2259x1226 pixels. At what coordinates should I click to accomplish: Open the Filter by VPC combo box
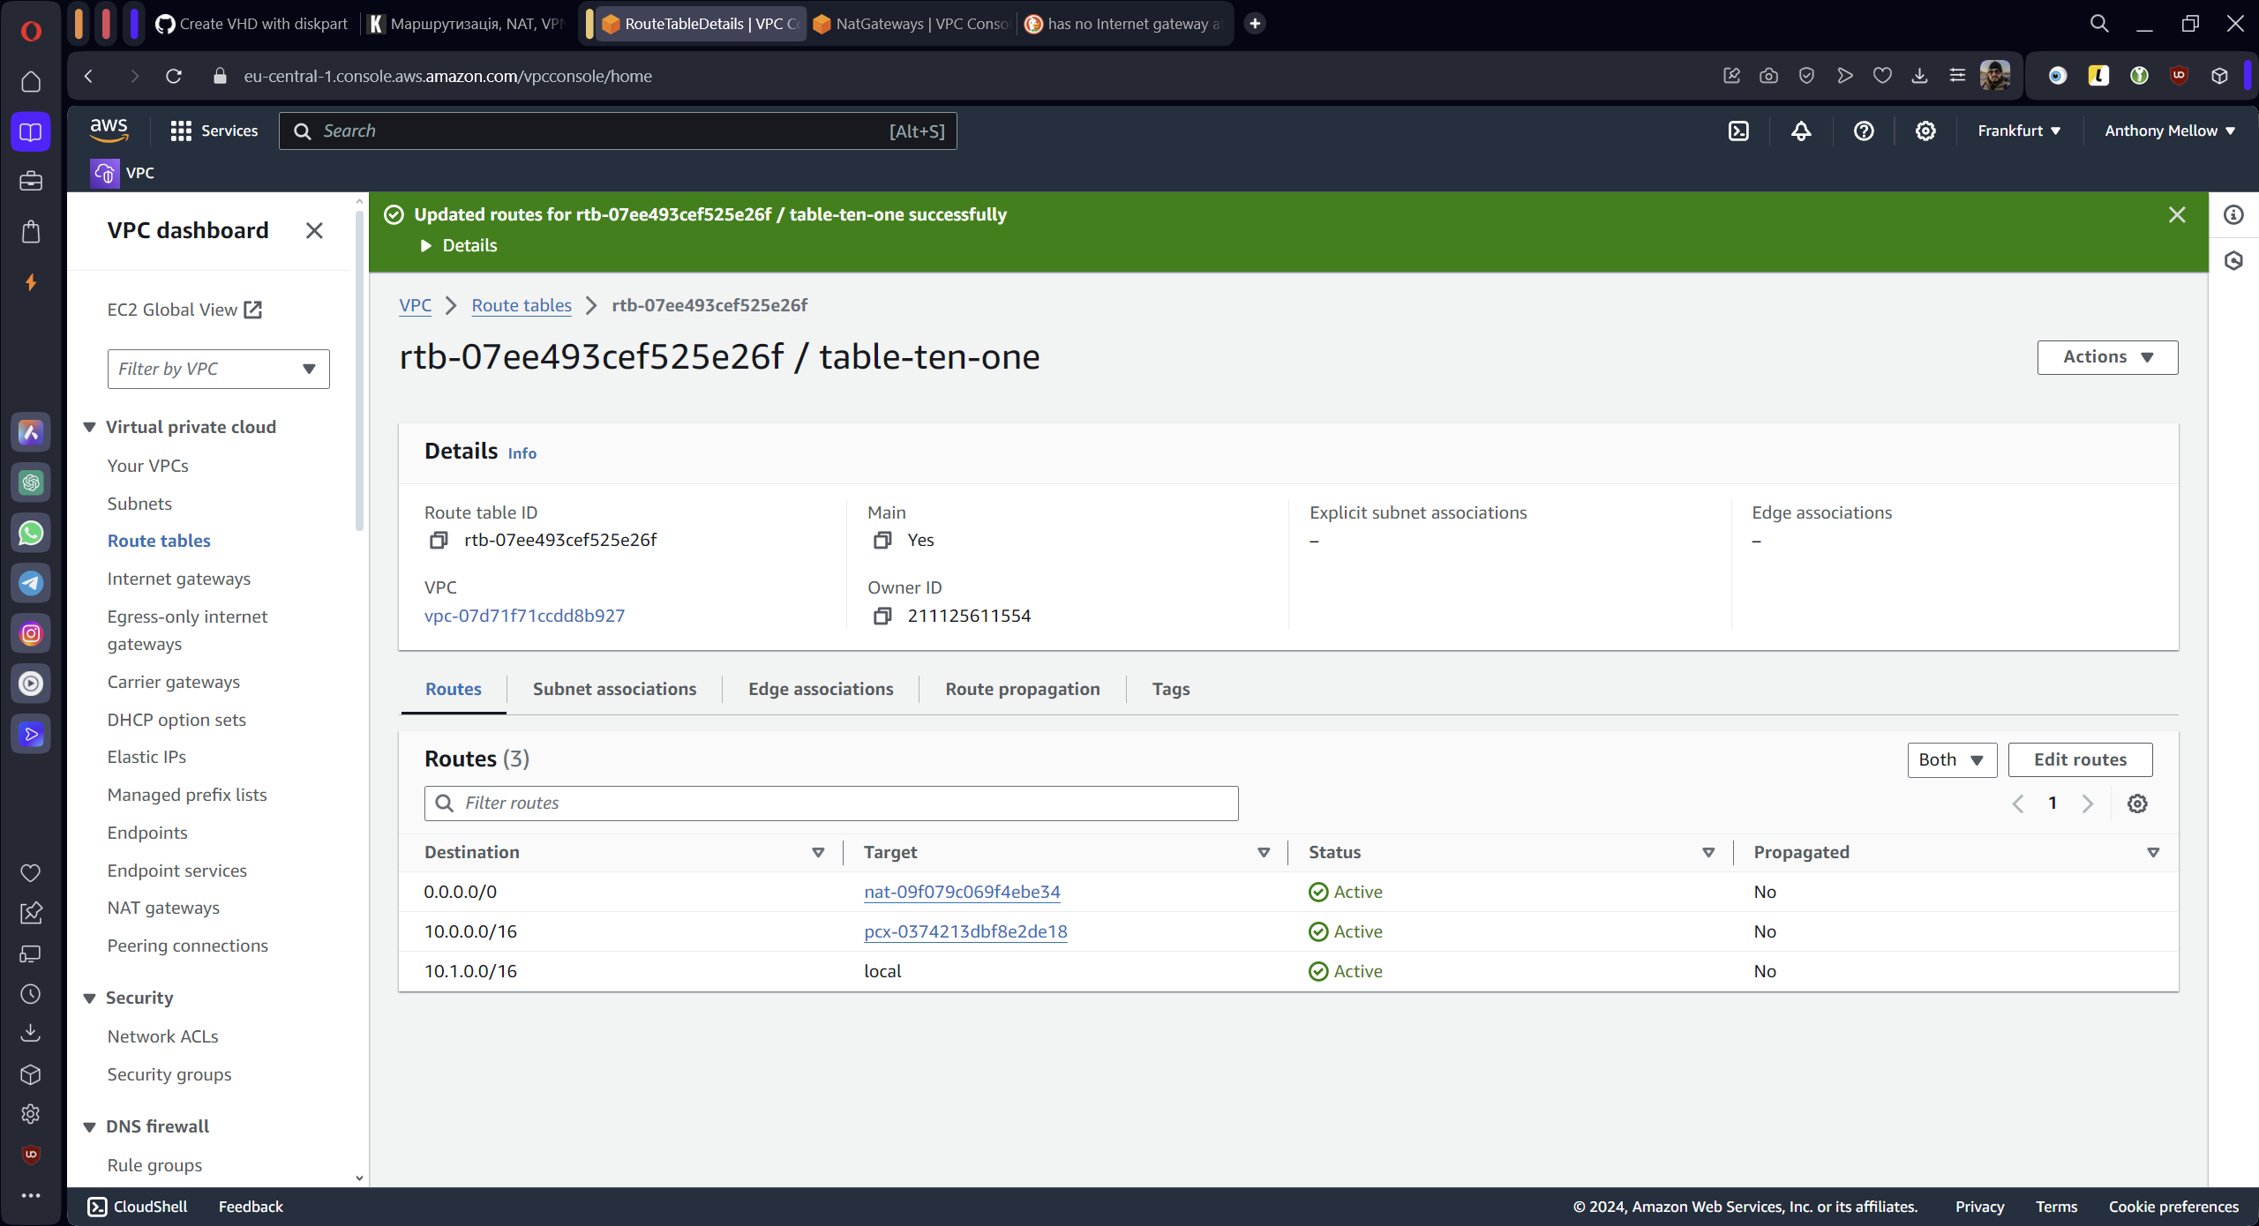pyautogui.click(x=218, y=369)
